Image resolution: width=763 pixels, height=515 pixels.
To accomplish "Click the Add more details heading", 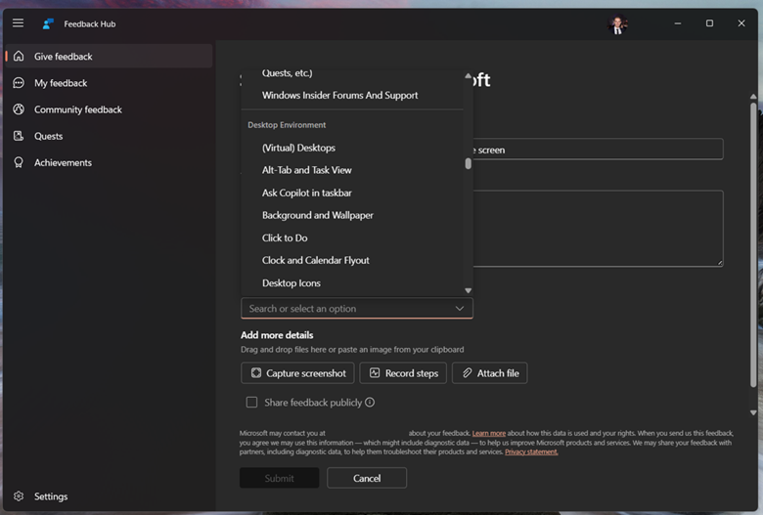I will tap(277, 335).
